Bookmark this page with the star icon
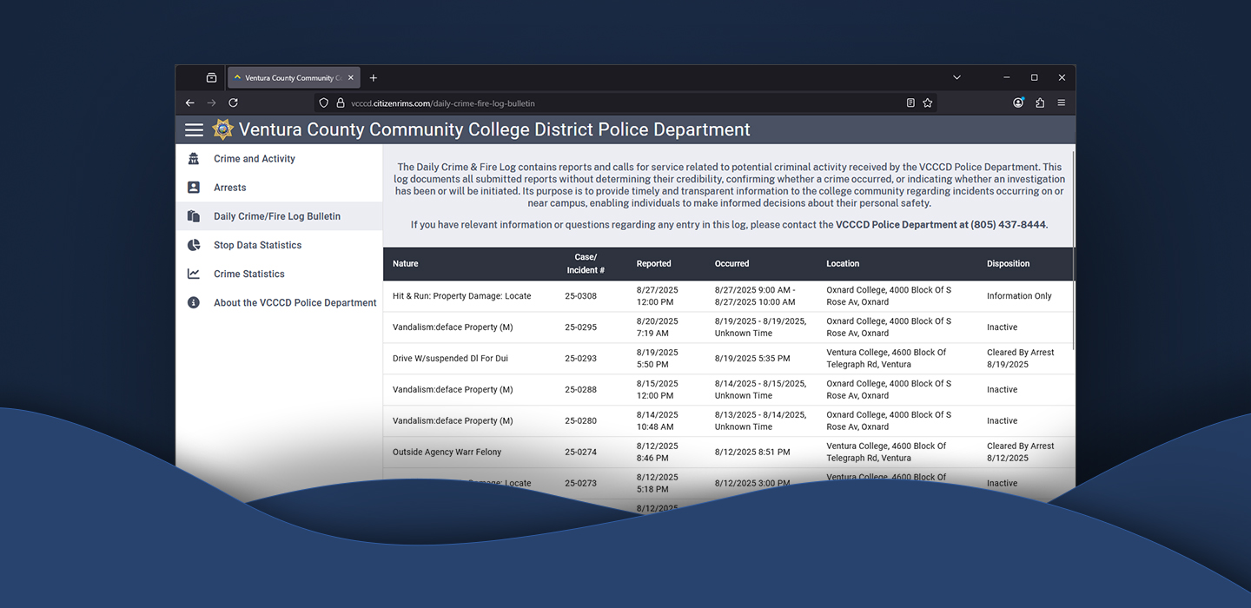The height and width of the screenshot is (608, 1251). 928,102
